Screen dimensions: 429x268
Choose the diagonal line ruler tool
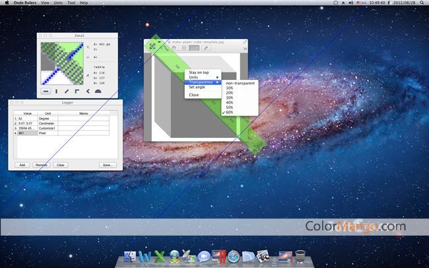[x=67, y=91]
